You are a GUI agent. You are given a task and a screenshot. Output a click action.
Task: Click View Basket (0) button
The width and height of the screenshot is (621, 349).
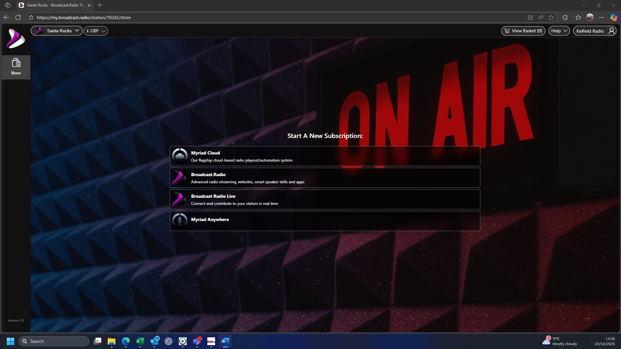[523, 31]
